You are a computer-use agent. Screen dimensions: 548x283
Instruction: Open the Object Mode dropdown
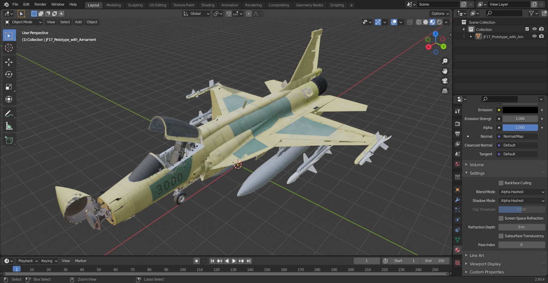coord(23,22)
